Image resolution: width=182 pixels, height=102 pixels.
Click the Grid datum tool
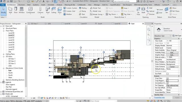pyautogui.click(x=159, y=13)
